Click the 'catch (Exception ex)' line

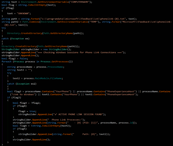tap(15, 39)
